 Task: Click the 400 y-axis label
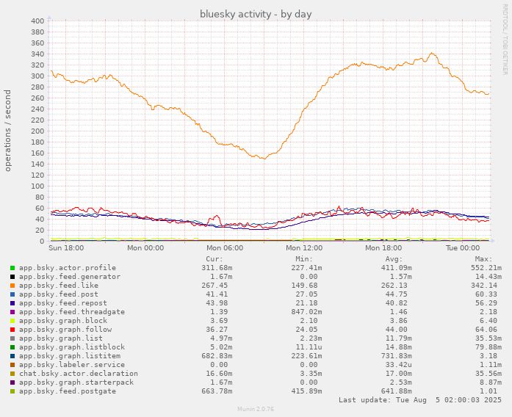point(37,21)
